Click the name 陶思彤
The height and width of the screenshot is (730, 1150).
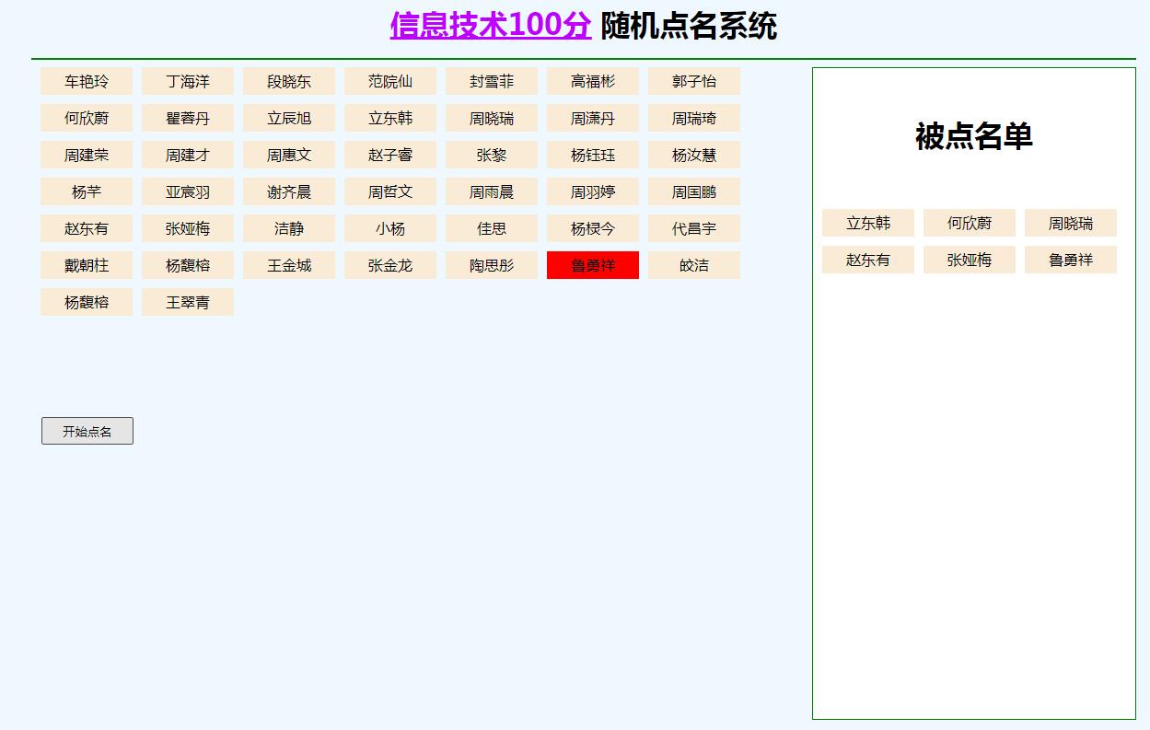pos(492,265)
